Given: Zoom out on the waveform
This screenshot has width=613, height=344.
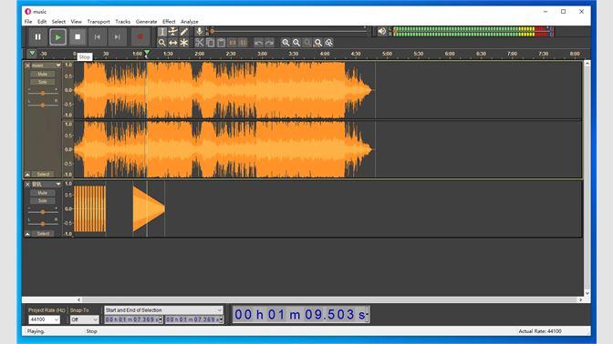Looking at the screenshot, I should point(296,43).
